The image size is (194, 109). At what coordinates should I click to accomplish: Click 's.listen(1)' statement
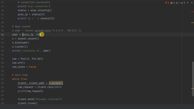(x=20, y=47)
